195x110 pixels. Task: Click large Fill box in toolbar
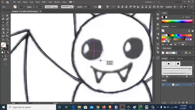(3, 45)
